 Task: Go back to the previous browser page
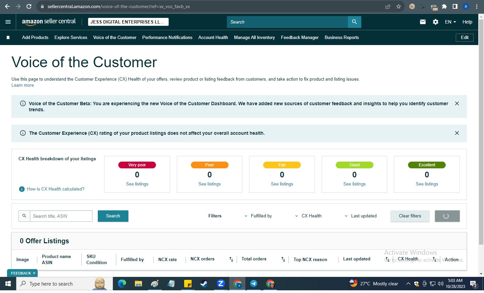pyautogui.click(x=7, y=6)
